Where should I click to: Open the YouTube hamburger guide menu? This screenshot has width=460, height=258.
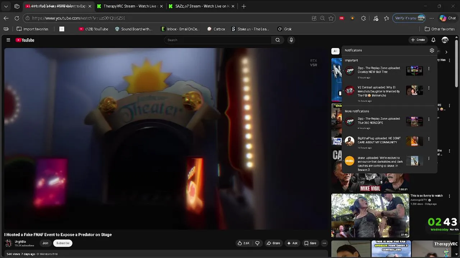point(8,40)
